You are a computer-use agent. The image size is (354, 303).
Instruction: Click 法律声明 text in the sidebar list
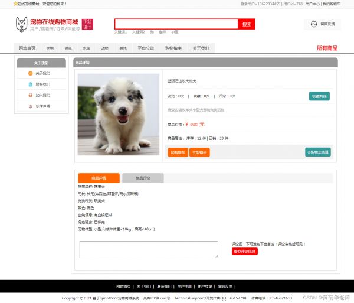[43, 106]
